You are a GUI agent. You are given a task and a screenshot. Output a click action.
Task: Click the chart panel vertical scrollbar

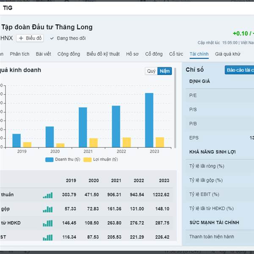click(x=175, y=108)
